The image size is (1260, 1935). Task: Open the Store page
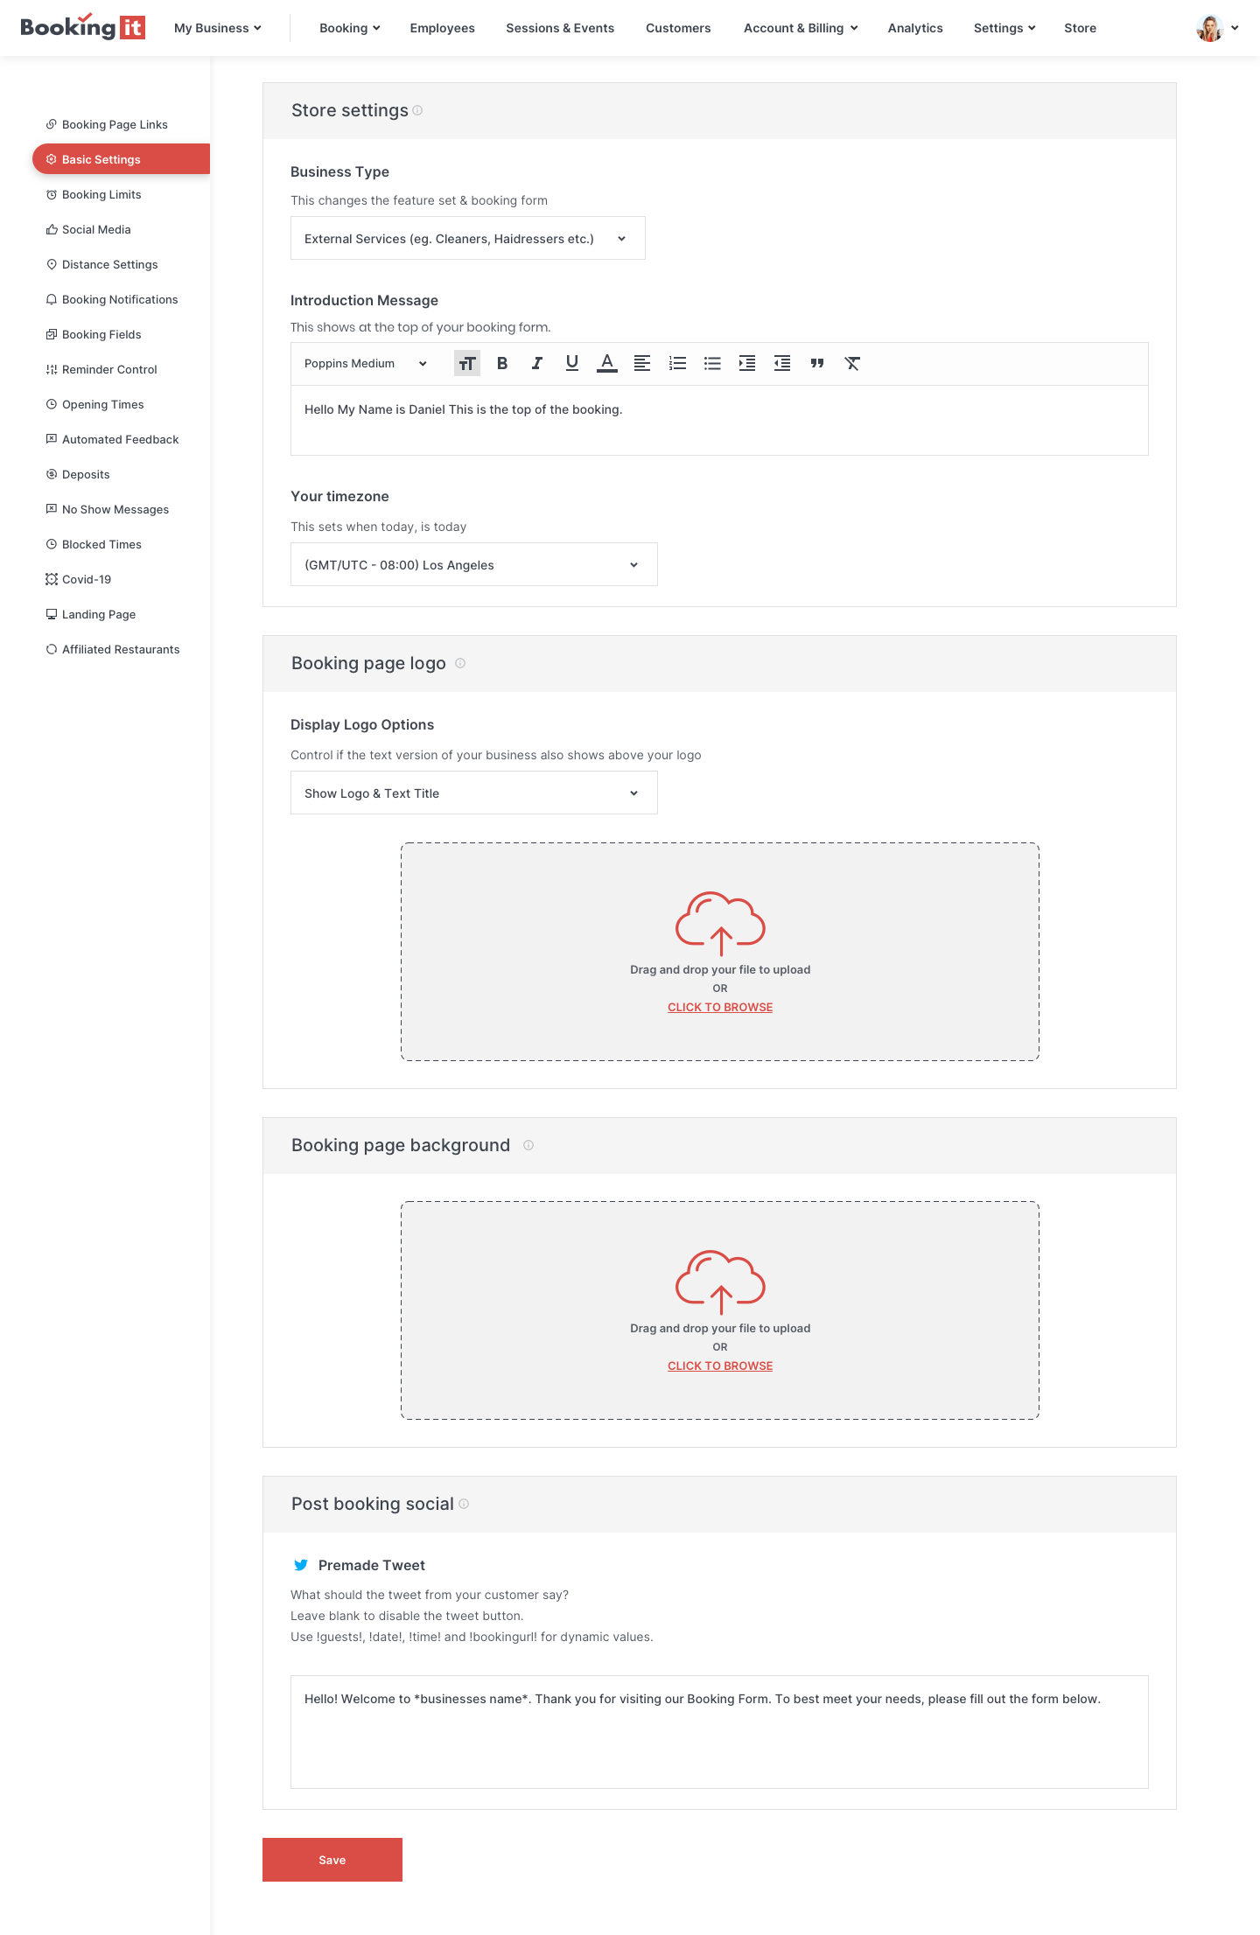[x=1080, y=28]
